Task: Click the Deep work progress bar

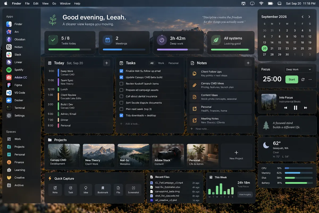Action: pyautogui.click(x=178, y=50)
